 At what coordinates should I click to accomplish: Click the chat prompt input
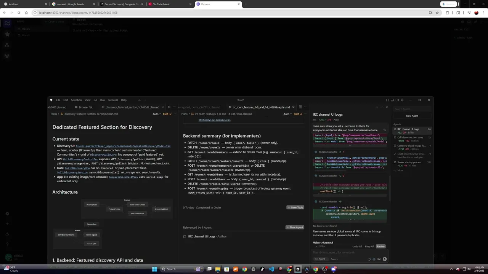pyautogui.click(x=350, y=252)
